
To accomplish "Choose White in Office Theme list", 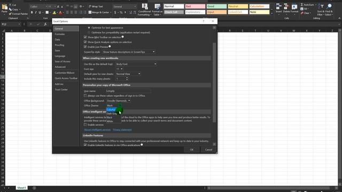I will pyautogui.click(x=113, y=121).
